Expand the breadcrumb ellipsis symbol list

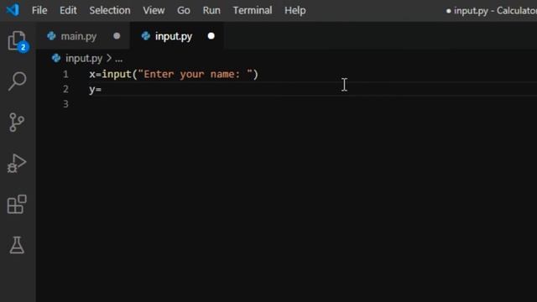pyautogui.click(x=119, y=59)
